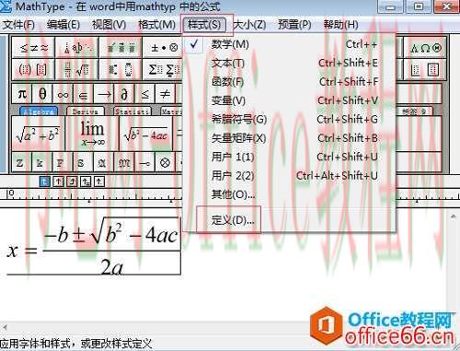Insert the not-equal symbol

tap(166, 94)
